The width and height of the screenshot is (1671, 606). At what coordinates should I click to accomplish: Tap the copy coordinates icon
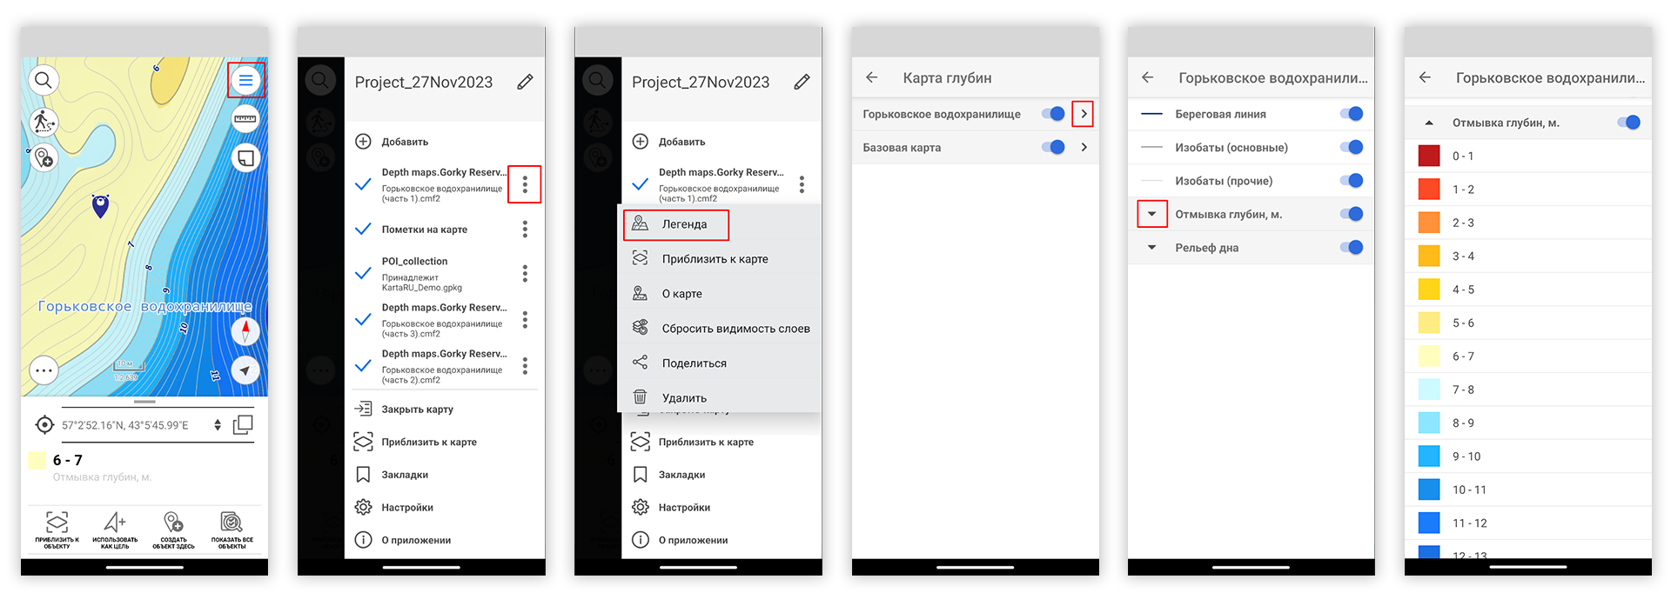[x=243, y=424]
